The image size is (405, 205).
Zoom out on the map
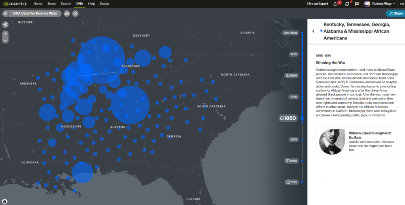6,40
